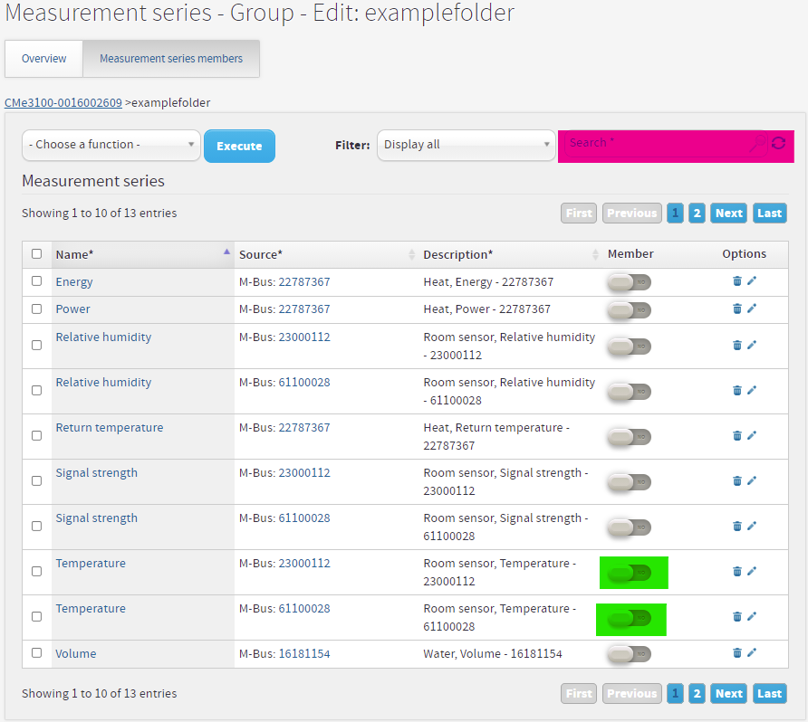Viewport: 808px width, 722px height.
Task: Open Measurement series members tab
Action: click(171, 59)
